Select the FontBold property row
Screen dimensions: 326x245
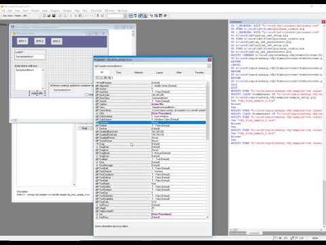pyautogui.click(x=151, y=168)
